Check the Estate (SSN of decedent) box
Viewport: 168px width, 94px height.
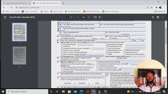click(107, 44)
